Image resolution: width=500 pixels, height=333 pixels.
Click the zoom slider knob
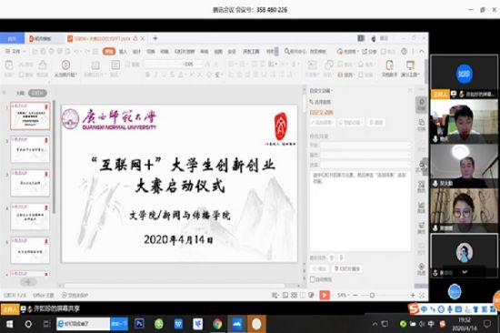coord(372,296)
